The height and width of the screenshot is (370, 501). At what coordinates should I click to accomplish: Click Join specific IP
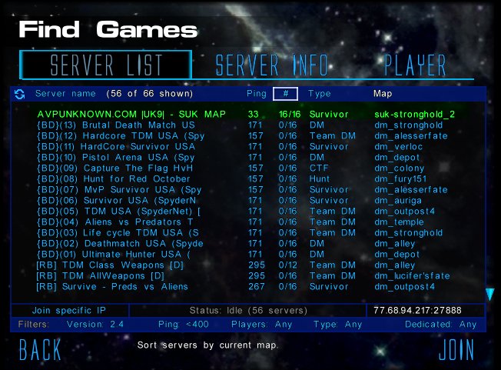pos(69,310)
